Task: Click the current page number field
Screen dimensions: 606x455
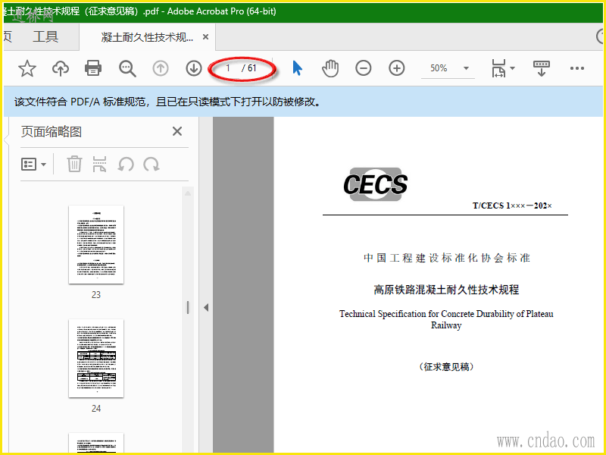Action: point(228,68)
